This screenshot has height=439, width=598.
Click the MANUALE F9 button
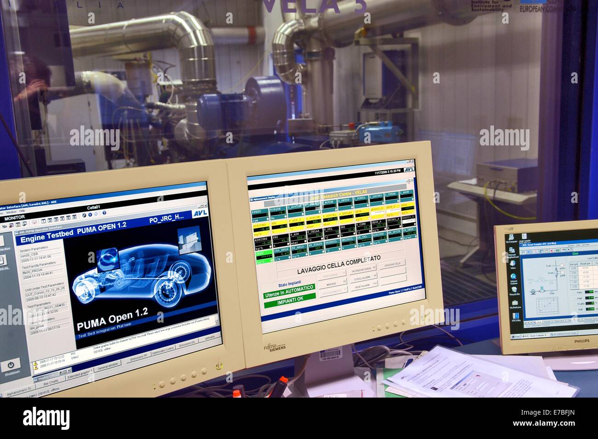333,283
